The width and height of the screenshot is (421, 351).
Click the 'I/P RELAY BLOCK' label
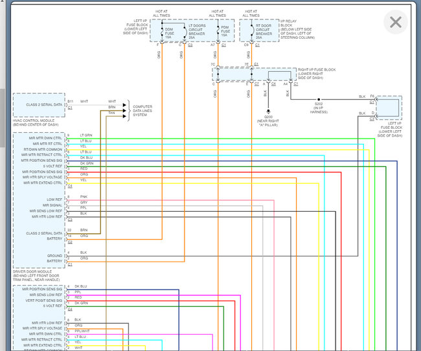point(297,29)
